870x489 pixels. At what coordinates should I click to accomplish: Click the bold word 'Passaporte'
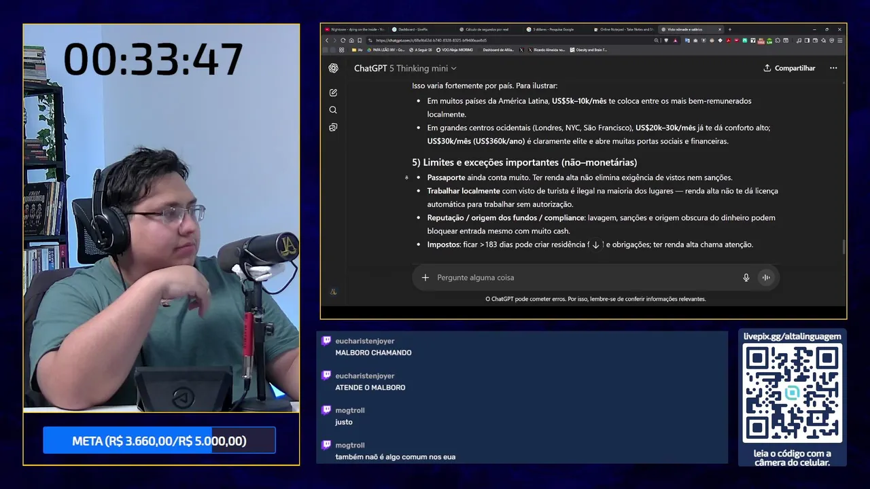pos(447,177)
